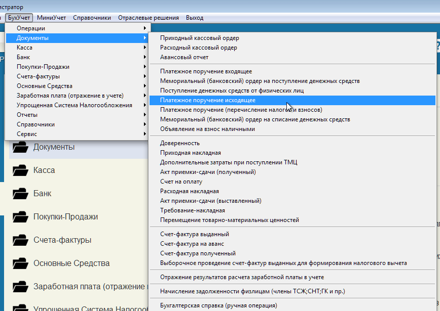This screenshot has width=440, height=311.
Task: Open Заработная плата section in main panel
Action: [x=90, y=286]
